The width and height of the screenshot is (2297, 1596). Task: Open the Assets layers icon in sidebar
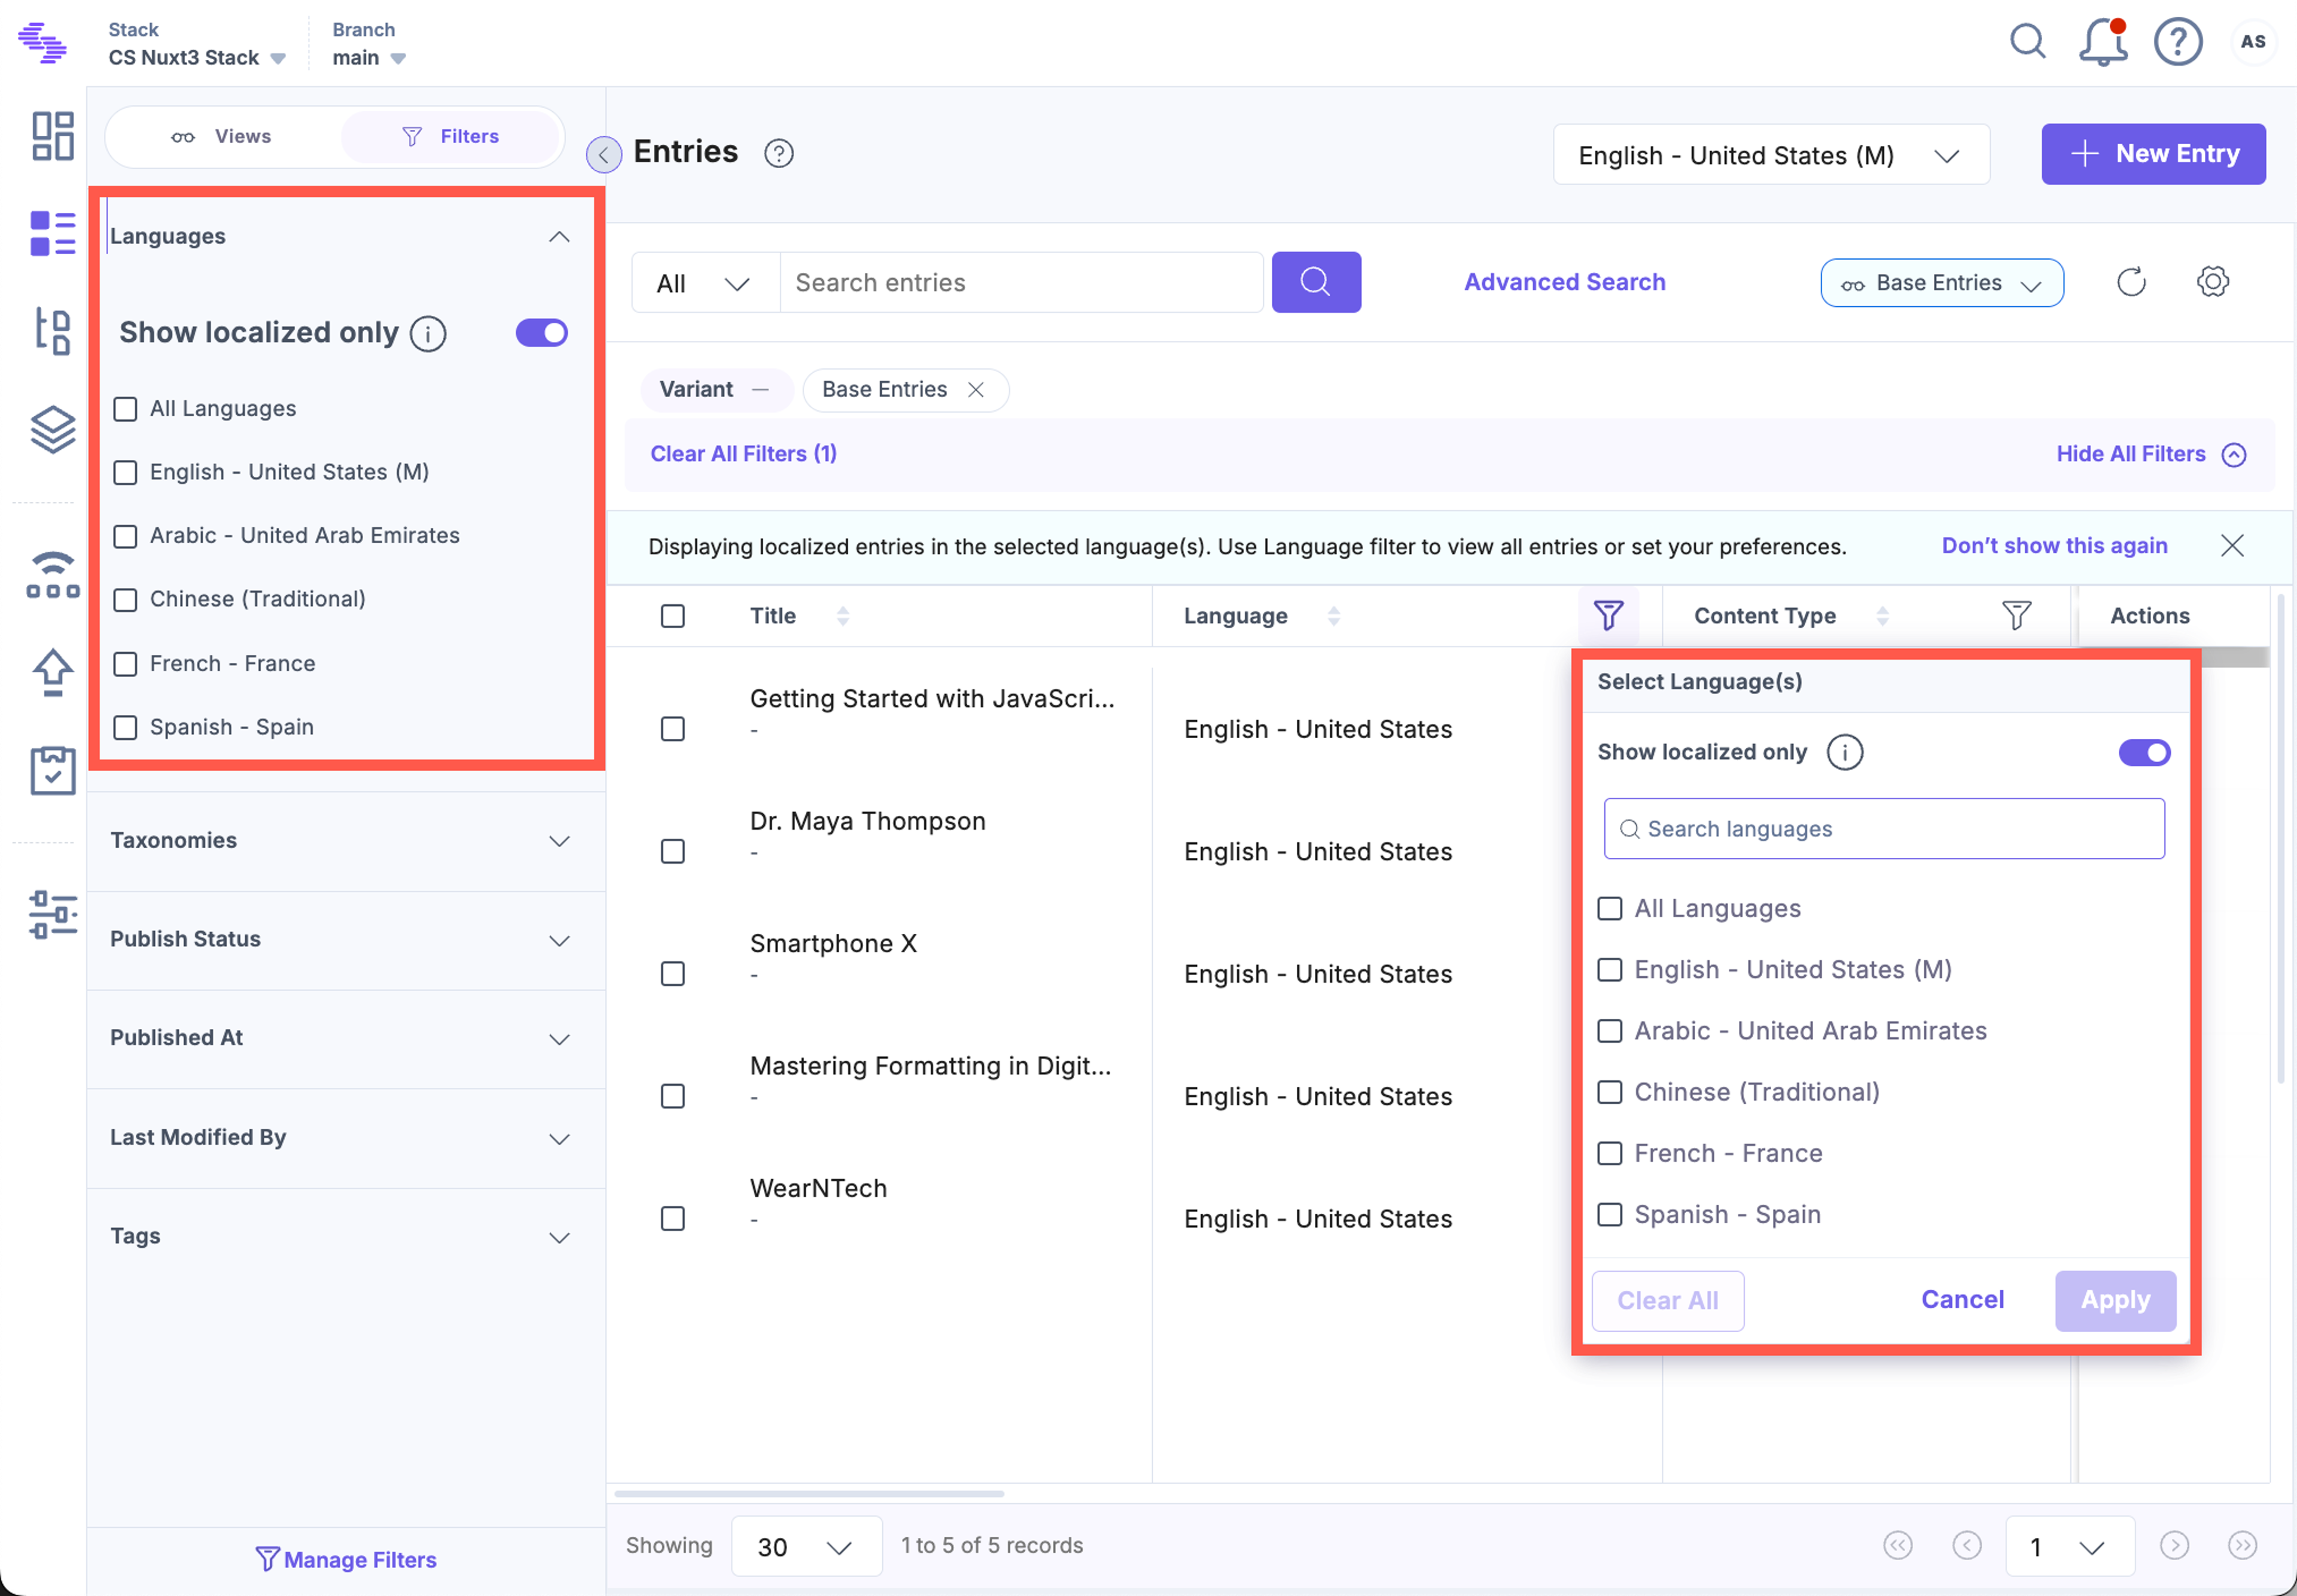click(52, 429)
